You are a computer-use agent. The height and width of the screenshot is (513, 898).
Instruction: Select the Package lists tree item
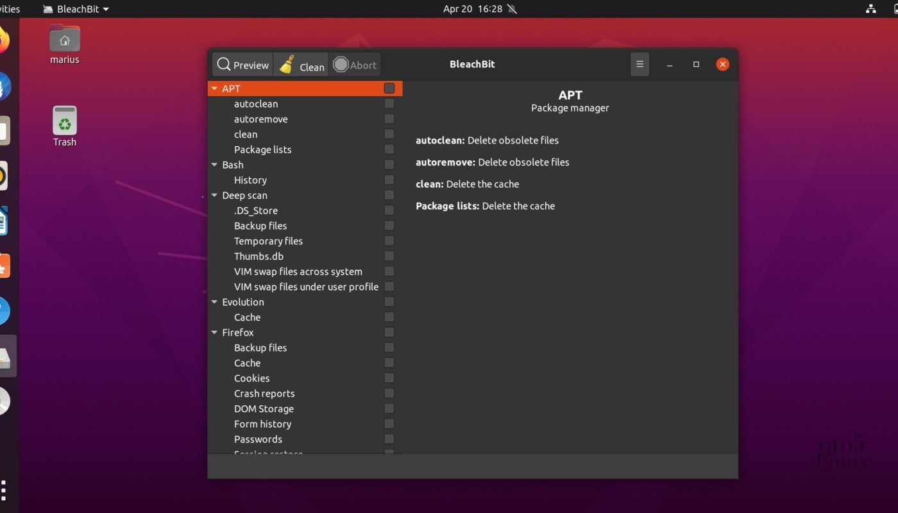[x=262, y=149]
